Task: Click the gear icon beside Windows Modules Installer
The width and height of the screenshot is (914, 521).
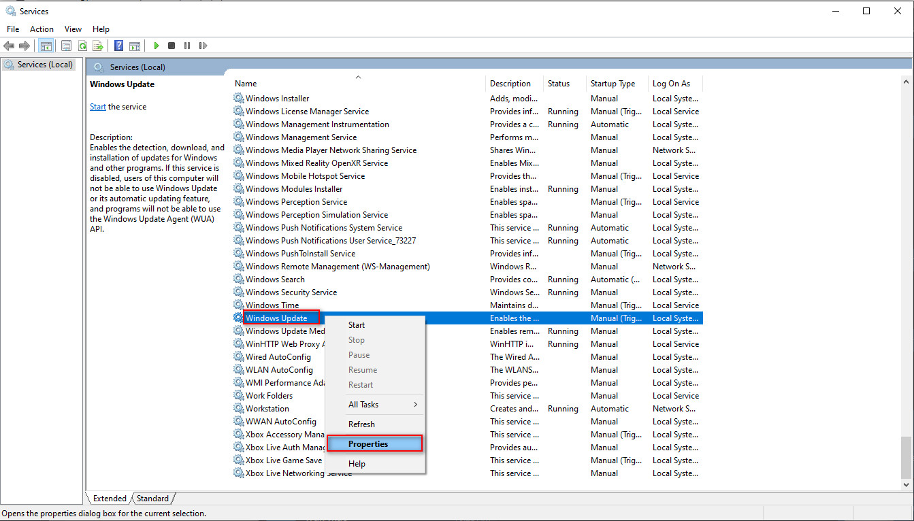Action: pyautogui.click(x=238, y=189)
